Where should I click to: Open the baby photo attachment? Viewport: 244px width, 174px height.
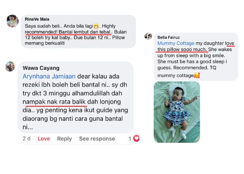(x=177, y=112)
